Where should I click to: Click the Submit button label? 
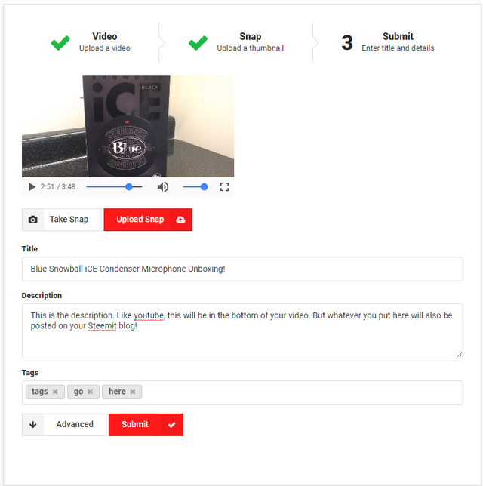coord(135,424)
